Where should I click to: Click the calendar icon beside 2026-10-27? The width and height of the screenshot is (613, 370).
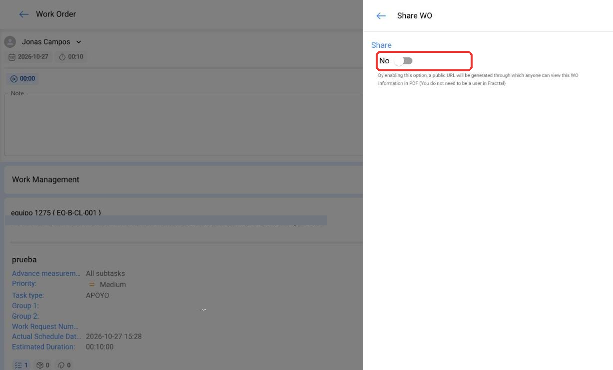click(12, 57)
